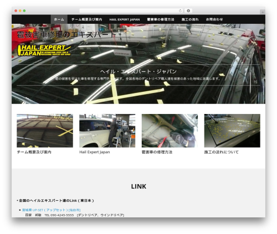Screen dimensions: 277x234
Task: Click the download indicator icon beside address bar
Action: (188, 11)
